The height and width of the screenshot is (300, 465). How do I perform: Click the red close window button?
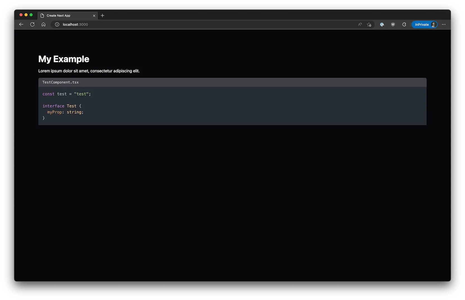(21, 15)
